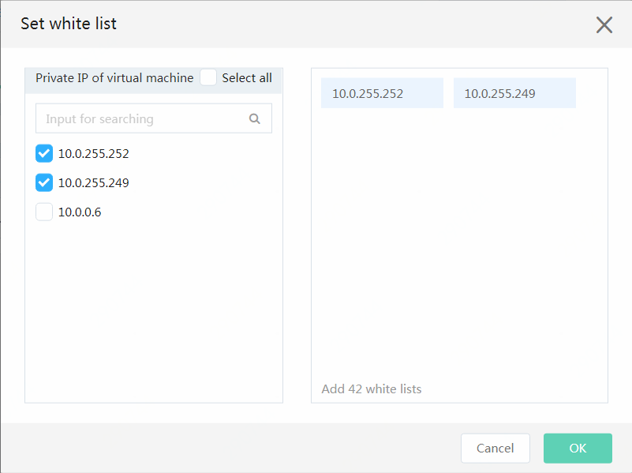The width and height of the screenshot is (632, 473).
Task: Focus the Input for searching field
Action: pyautogui.click(x=154, y=118)
